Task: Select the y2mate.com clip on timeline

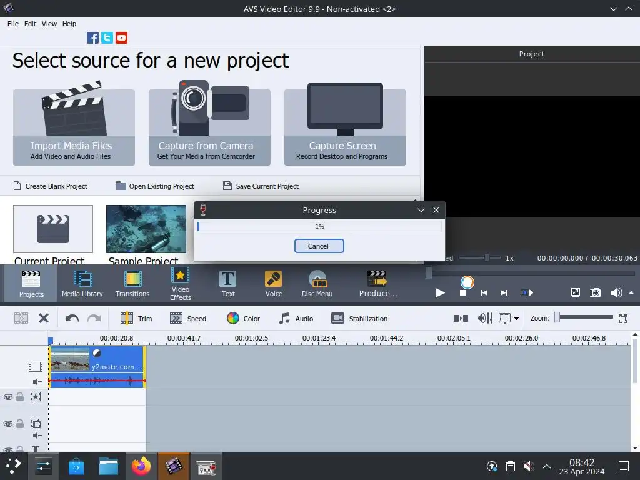Action: (x=97, y=366)
